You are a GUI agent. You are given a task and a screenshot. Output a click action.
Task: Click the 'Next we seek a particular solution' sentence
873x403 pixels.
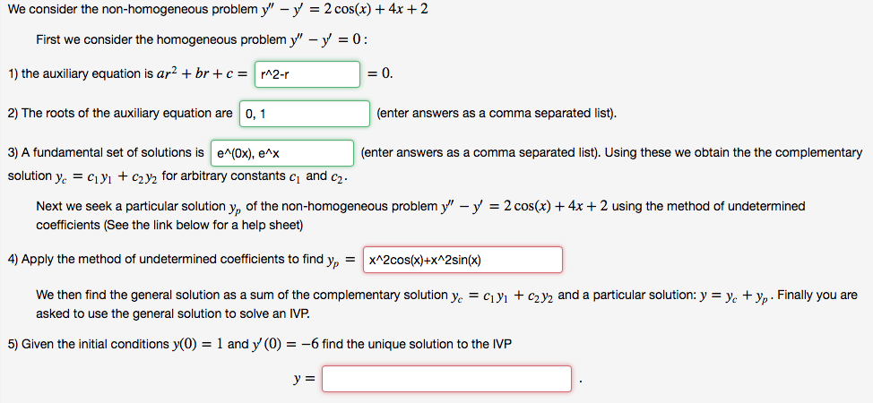(x=420, y=207)
